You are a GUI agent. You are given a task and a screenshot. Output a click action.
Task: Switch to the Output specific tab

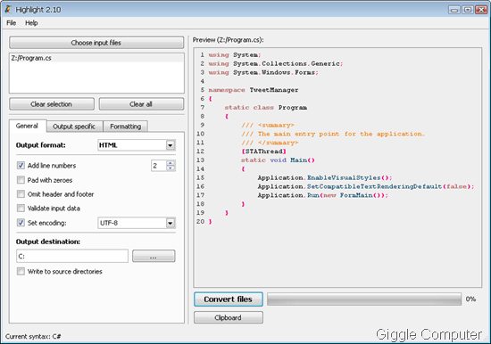(74, 127)
